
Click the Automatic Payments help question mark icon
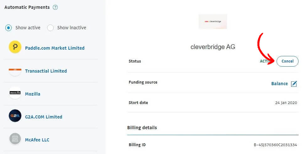tap(55, 7)
